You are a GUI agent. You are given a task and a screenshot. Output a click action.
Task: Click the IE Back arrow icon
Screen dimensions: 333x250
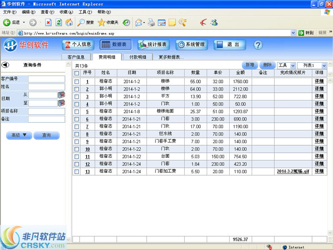[x=7, y=22]
